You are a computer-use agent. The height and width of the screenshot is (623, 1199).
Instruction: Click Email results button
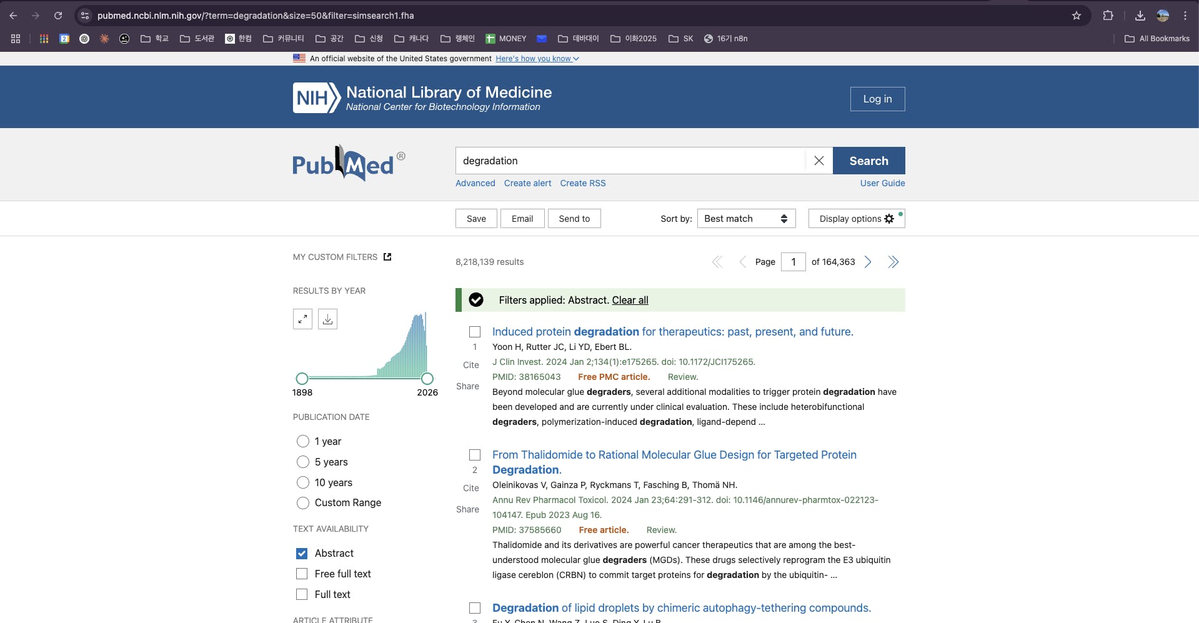pos(522,219)
